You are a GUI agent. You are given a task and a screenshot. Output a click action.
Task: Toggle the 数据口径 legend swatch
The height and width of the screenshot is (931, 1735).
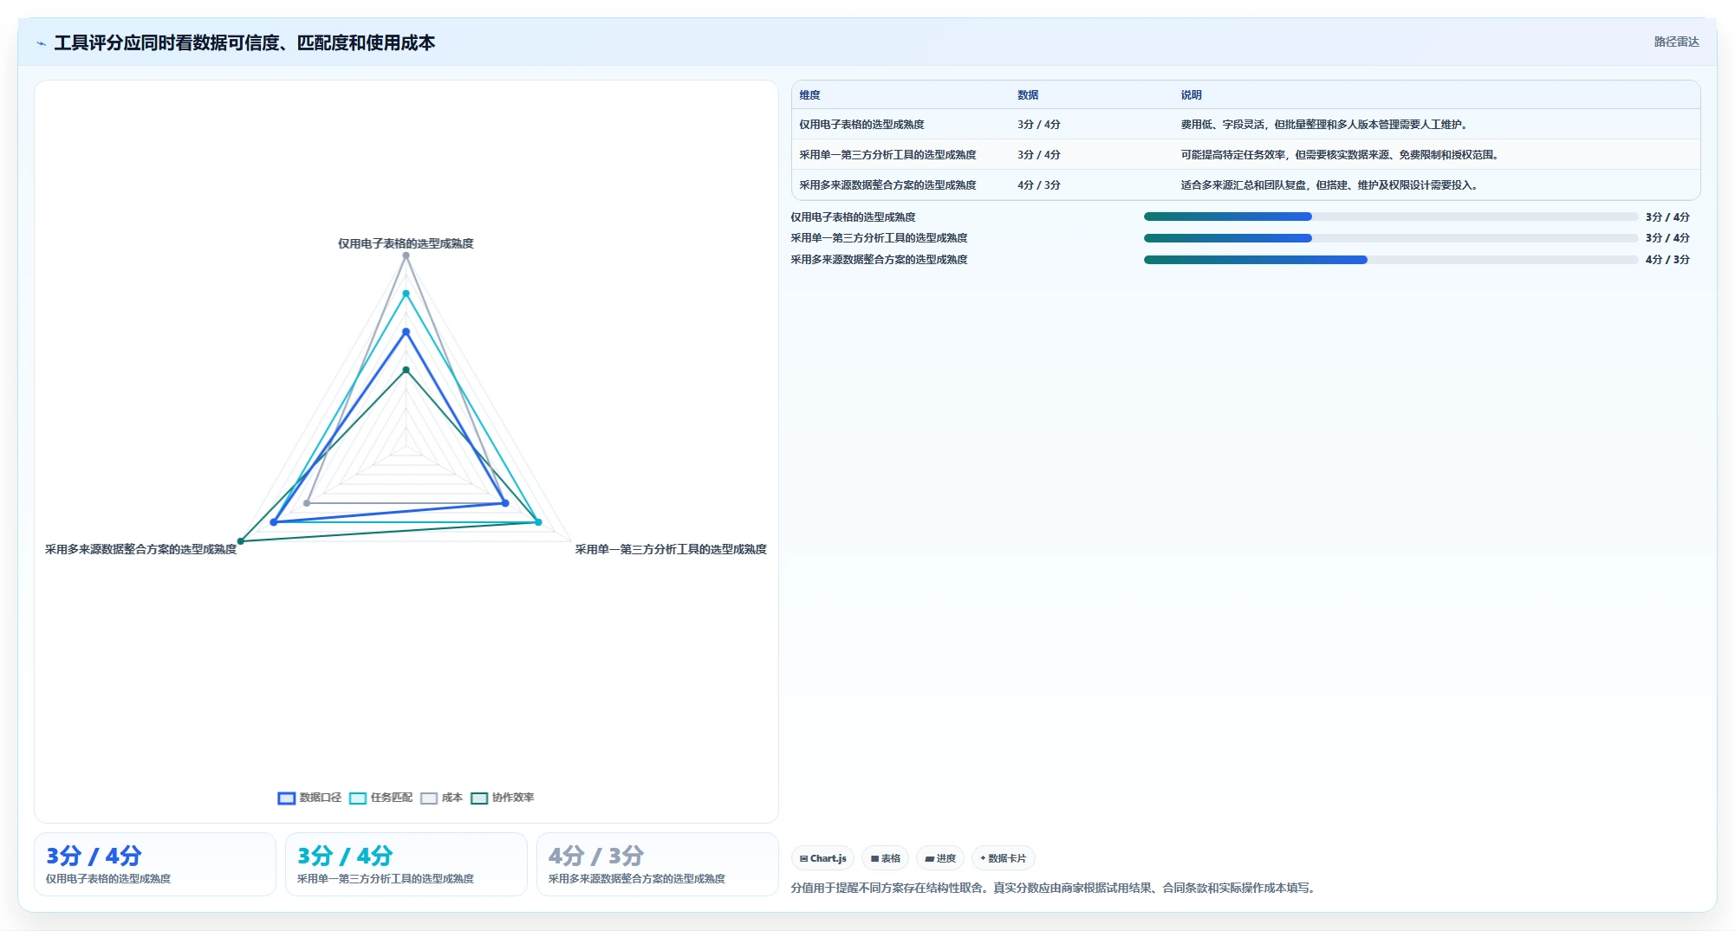(x=287, y=798)
